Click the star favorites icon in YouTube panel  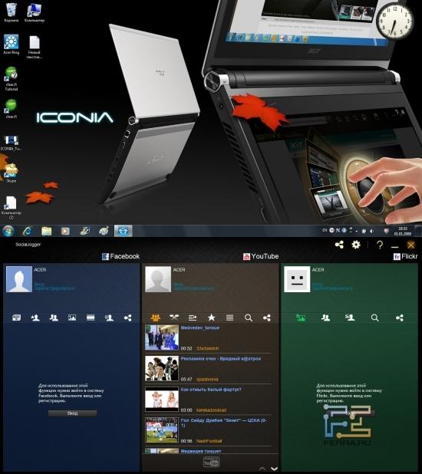tap(212, 318)
